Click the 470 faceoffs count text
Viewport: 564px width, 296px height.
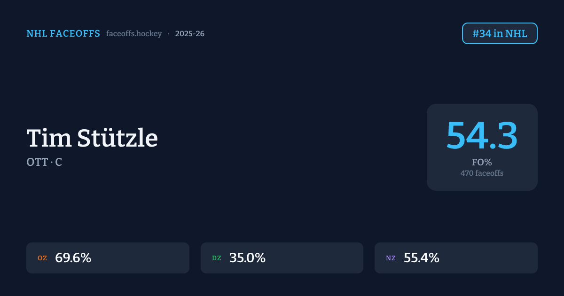click(x=482, y=173)
